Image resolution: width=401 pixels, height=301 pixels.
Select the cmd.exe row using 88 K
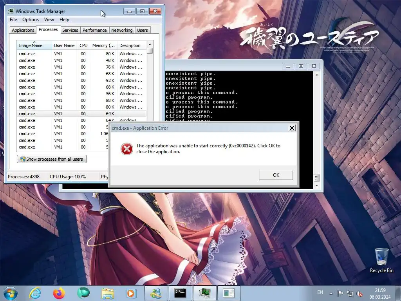pos(81,100)
